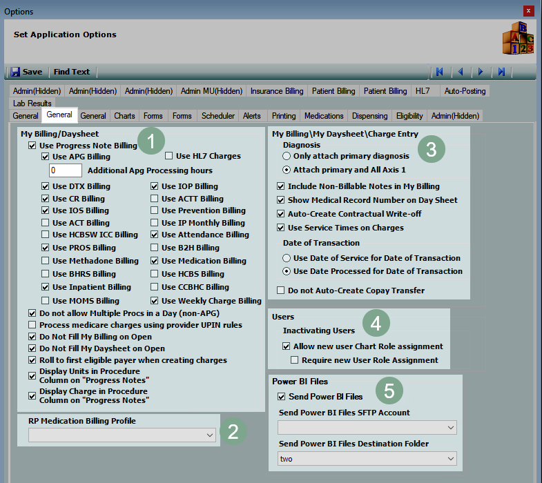Viewport: 542px width, 483px height.
Task: Uncheck Use Progress Note Billing
Action: click(32, 146)
